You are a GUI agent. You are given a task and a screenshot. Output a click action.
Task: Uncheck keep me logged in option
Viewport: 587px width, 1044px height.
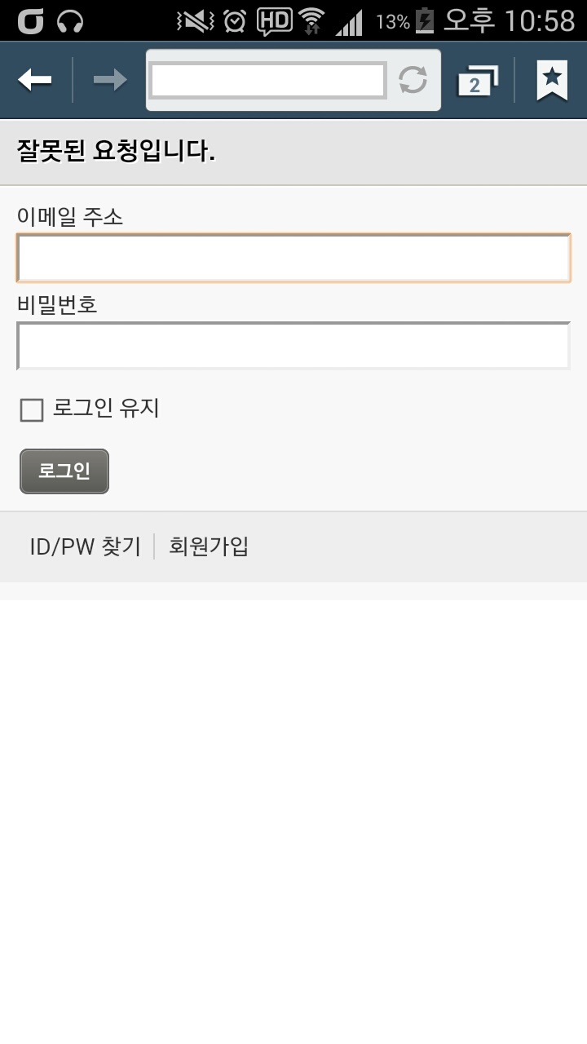point(31,409)
